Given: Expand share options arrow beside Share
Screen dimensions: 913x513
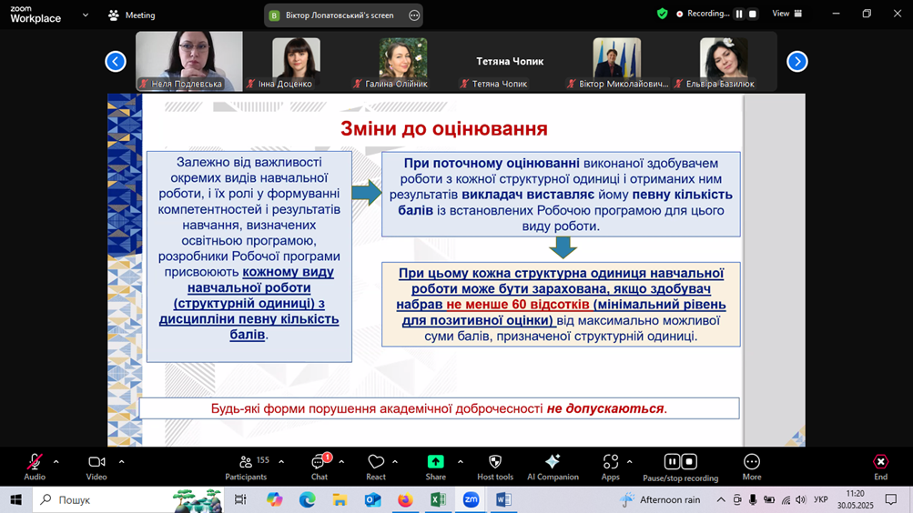Looking at the screenshot, I should 460,462.
